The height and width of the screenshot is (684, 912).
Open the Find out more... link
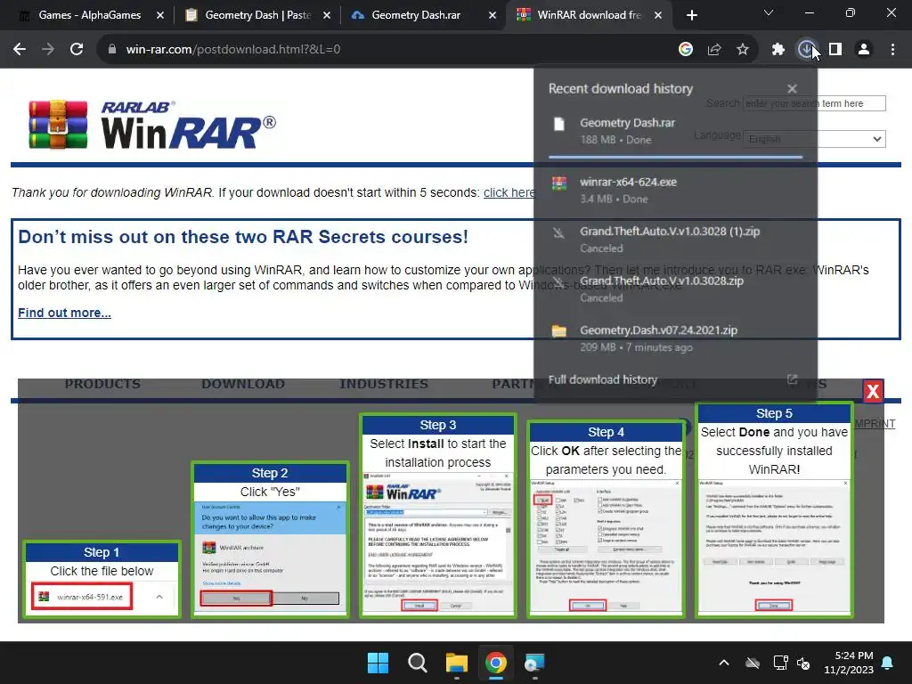[64, 313]
